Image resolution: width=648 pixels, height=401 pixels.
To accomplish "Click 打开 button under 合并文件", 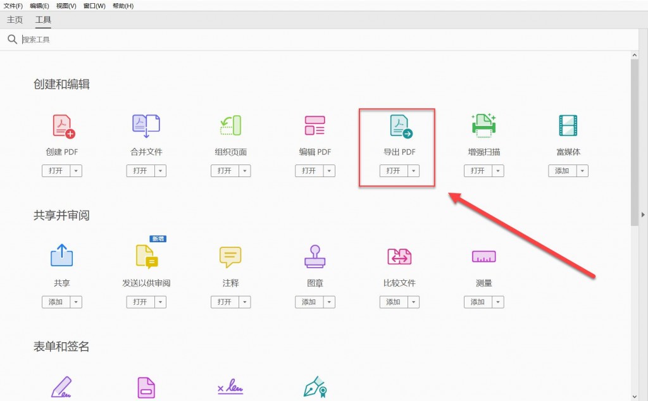I will pos(140,171).
